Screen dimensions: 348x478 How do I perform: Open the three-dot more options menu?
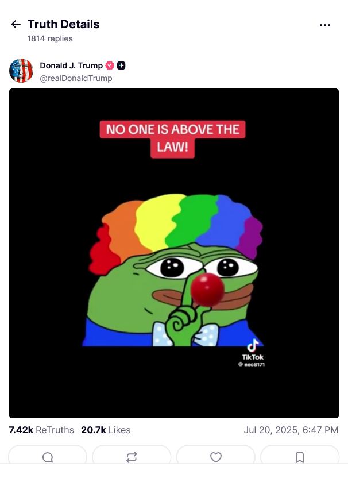325,25
